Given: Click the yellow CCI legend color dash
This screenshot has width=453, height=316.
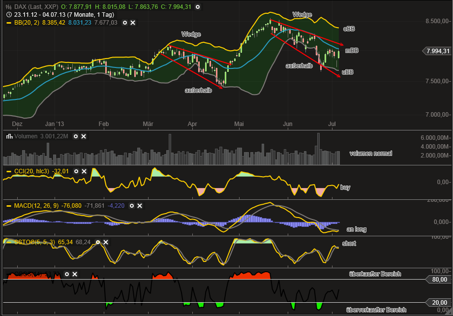Looking at the screenshot, I should click(x=9, y=171).
